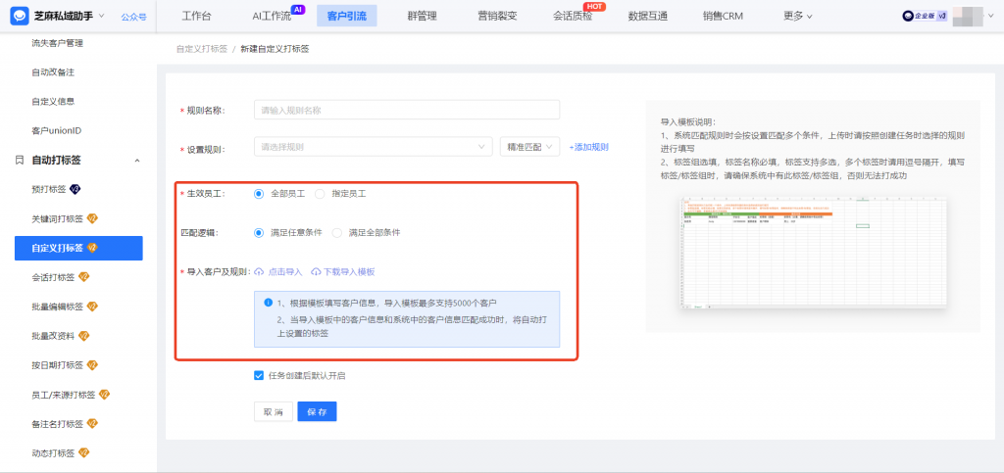Select 满足全部条件 matching logic
Screen dimensions: 1004x473
(x=337, y=233)
